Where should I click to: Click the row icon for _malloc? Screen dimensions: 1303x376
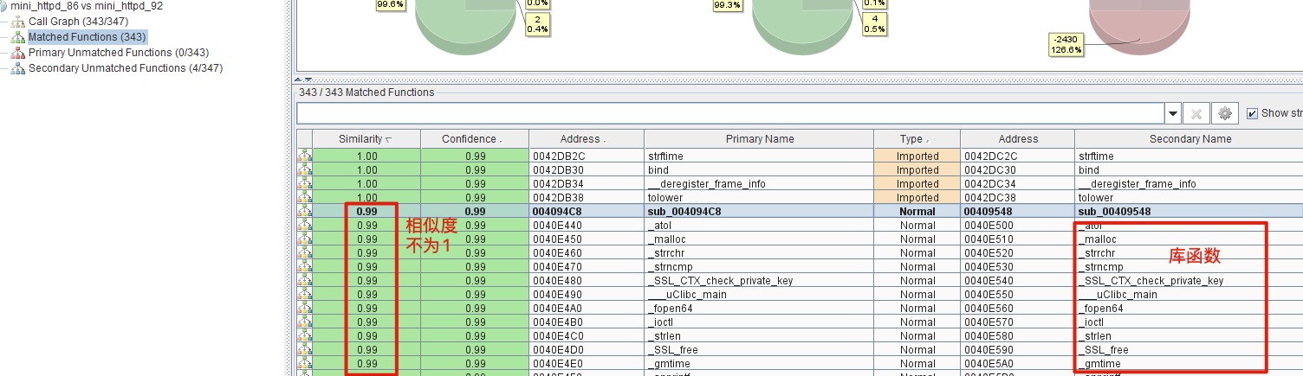(304, 239)
